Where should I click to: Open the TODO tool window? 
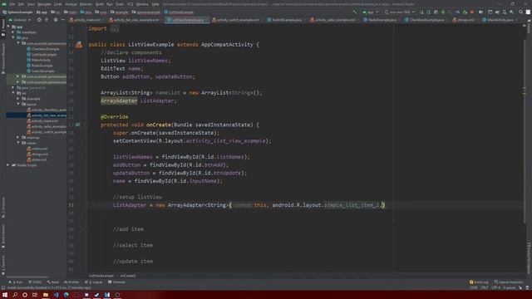pos(35,282)
